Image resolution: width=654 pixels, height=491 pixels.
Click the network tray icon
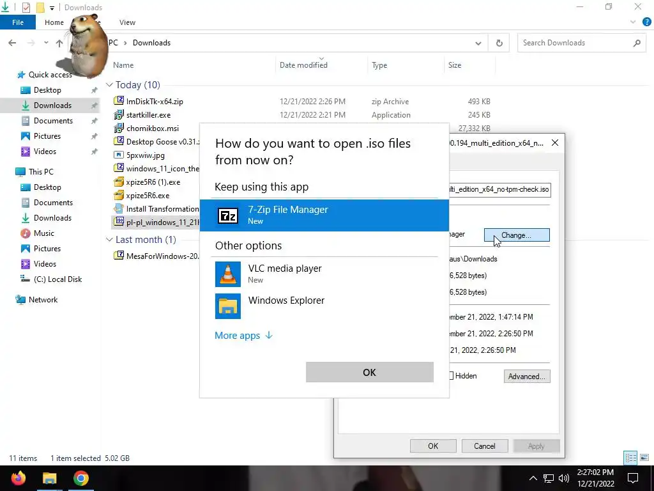(549, 478)
